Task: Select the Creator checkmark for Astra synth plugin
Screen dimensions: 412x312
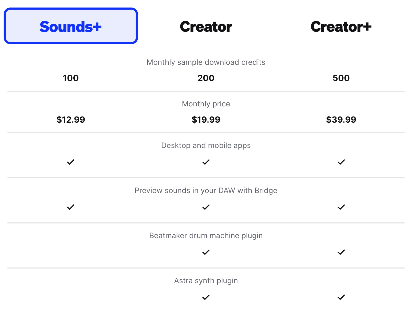Action: (206, 297)
